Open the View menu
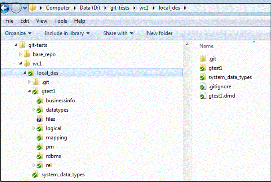 click(42, 21)
